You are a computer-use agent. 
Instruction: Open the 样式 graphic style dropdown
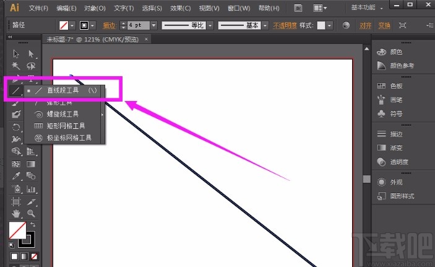tap(329, 25)
